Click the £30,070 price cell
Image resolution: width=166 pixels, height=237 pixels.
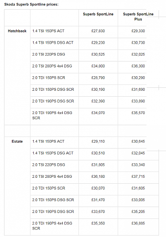click(x=98, y=188)
